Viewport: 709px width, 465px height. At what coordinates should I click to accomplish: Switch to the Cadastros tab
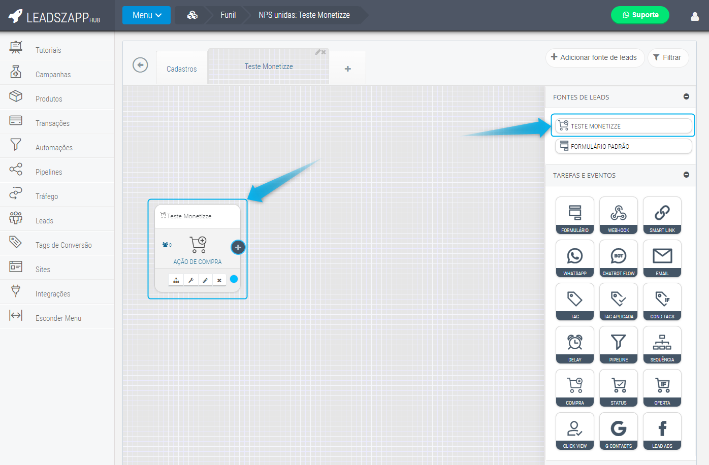[181, 69]
